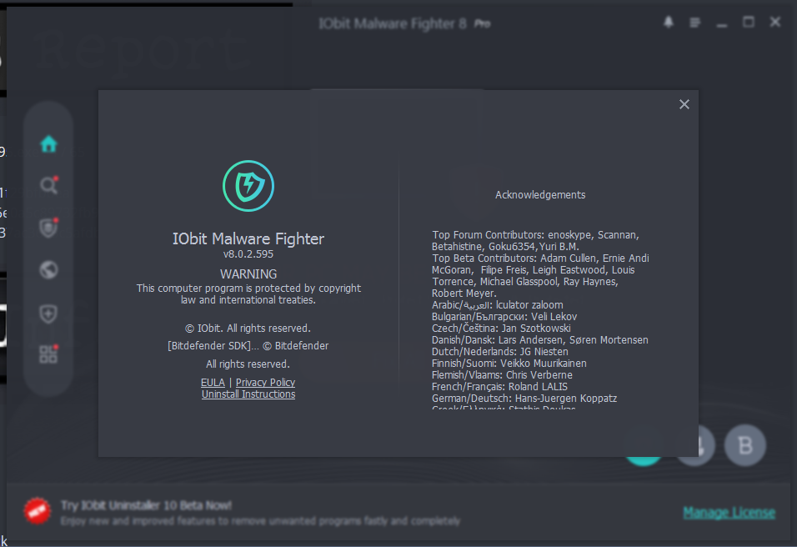Image resolution: width=797 pixels, height=547 pixels.
Task: Click version number v8.0.2.595
Action: click(248, 253)
